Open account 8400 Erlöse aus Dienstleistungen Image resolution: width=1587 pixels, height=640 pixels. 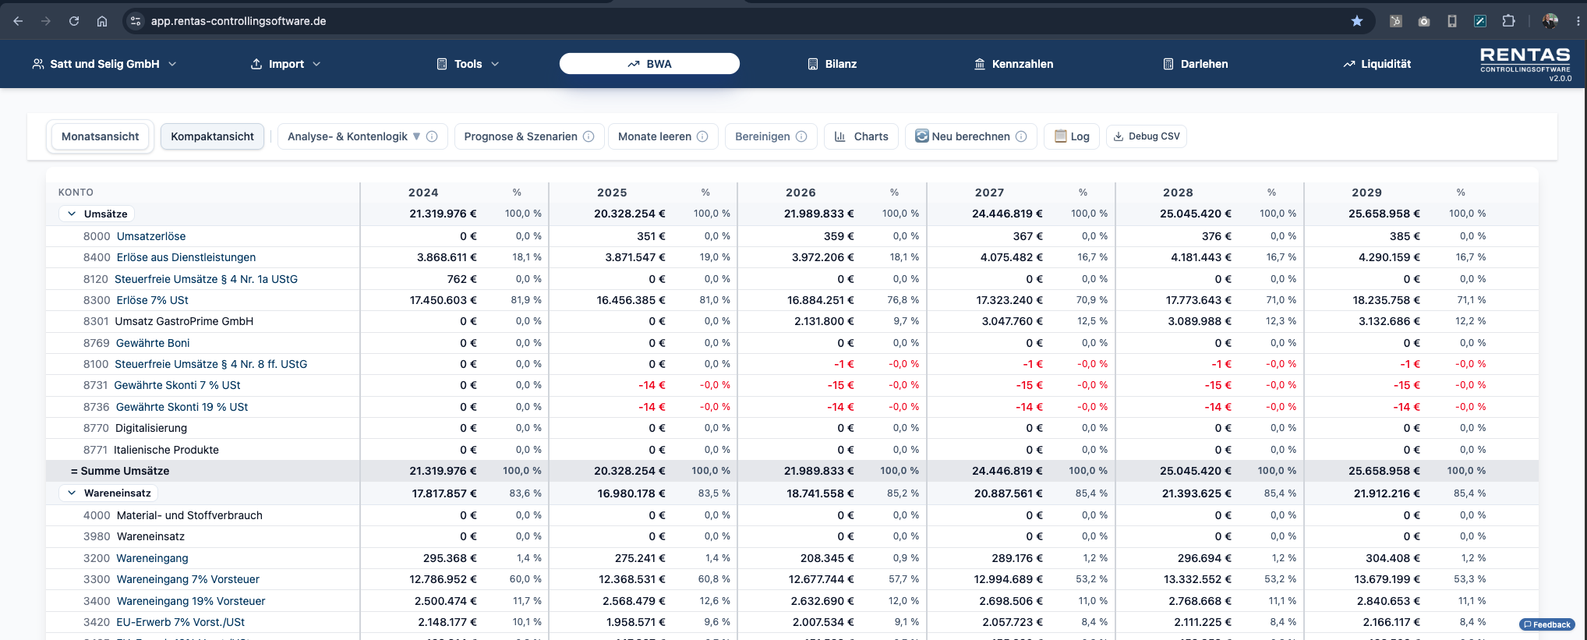coord(186,257)
